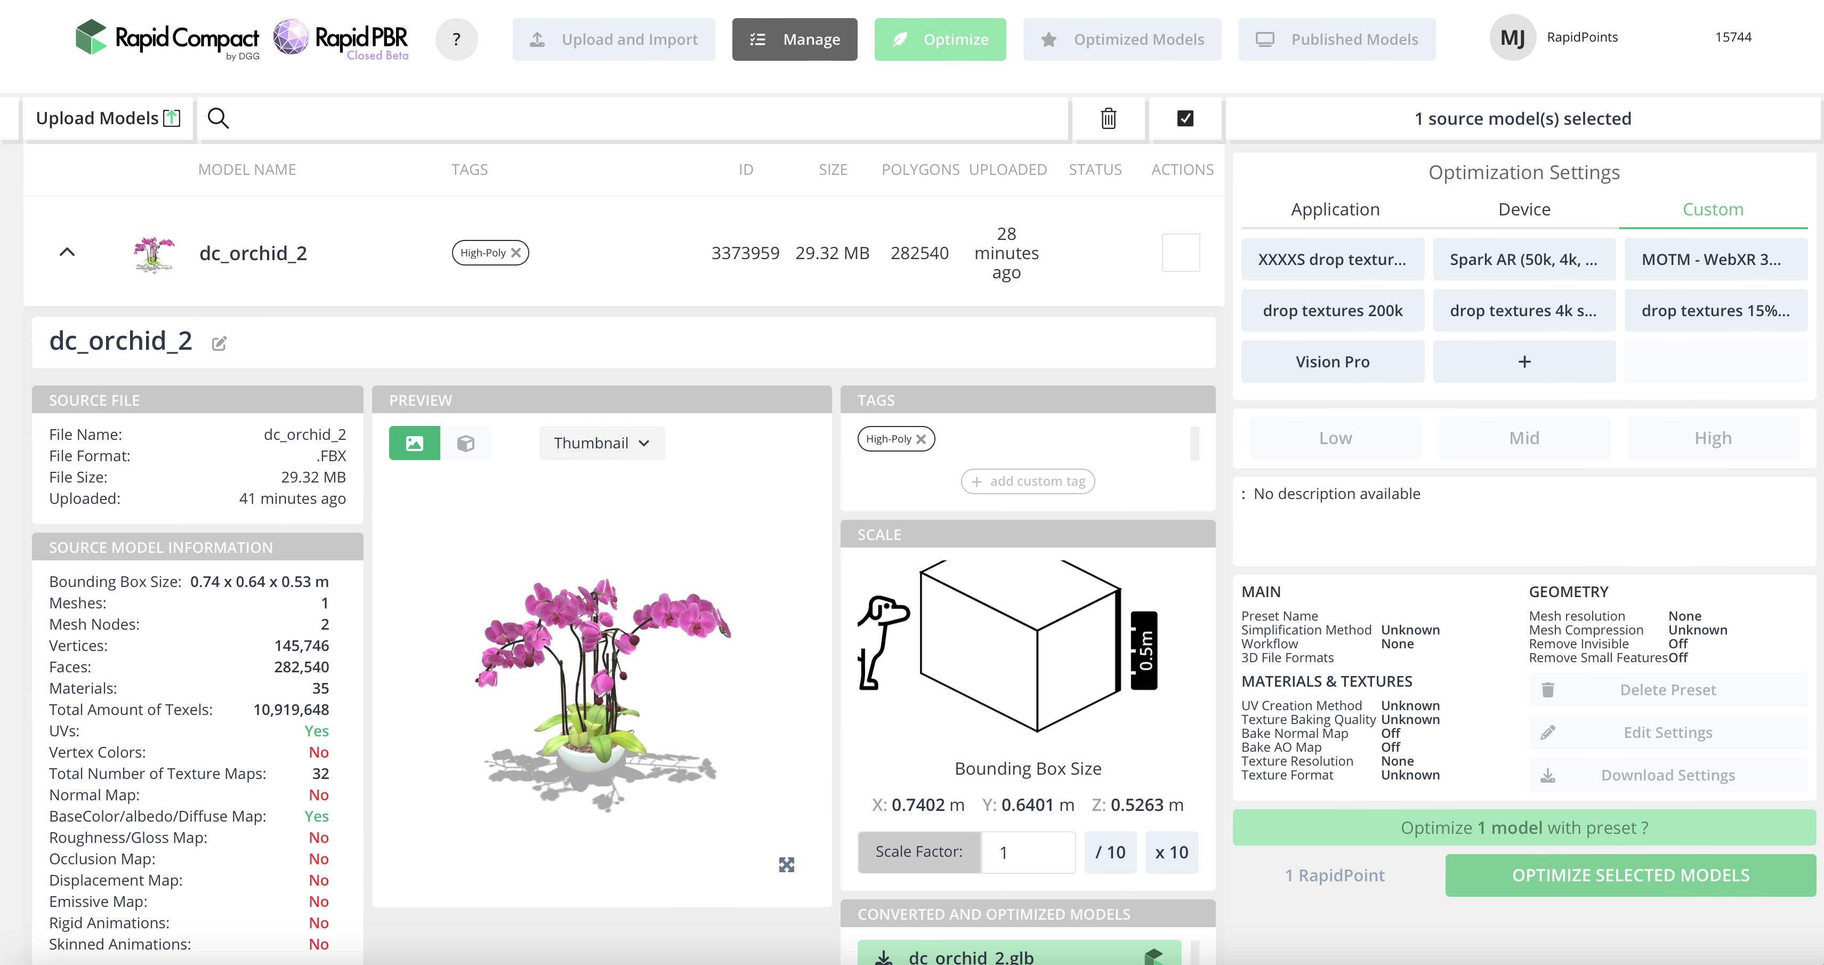Select the Spark AR (50k, 4k preset
The width and height of the screenshot is (1824, 965).
pyautogui.click(x=1524, y=259)
